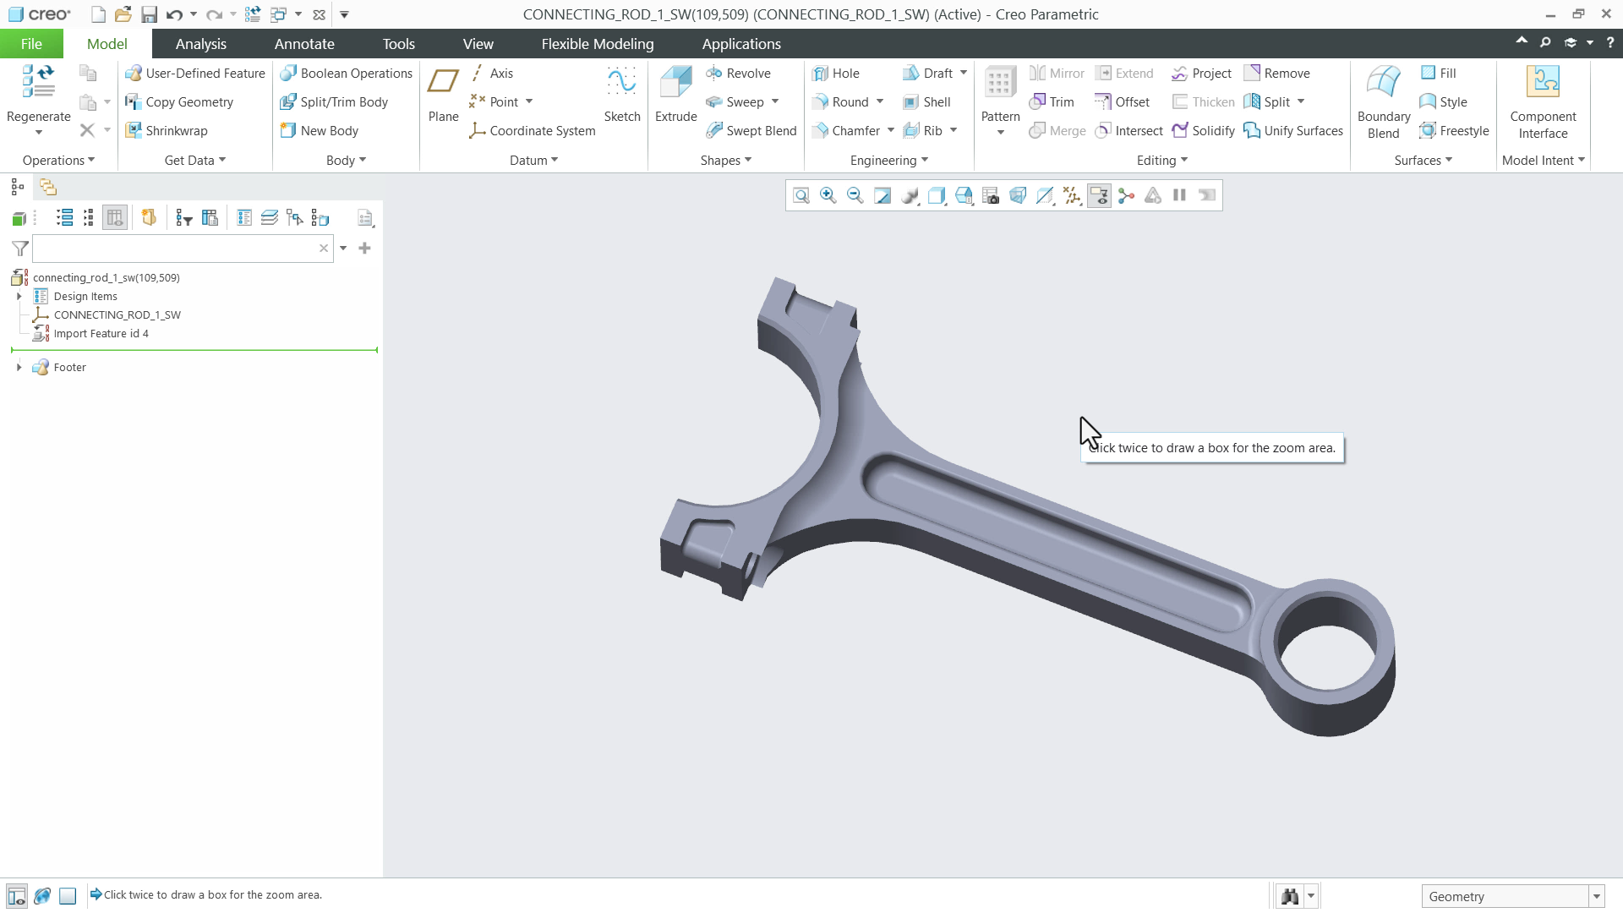Expand the Round options dropdown arrow

(880, 102)
